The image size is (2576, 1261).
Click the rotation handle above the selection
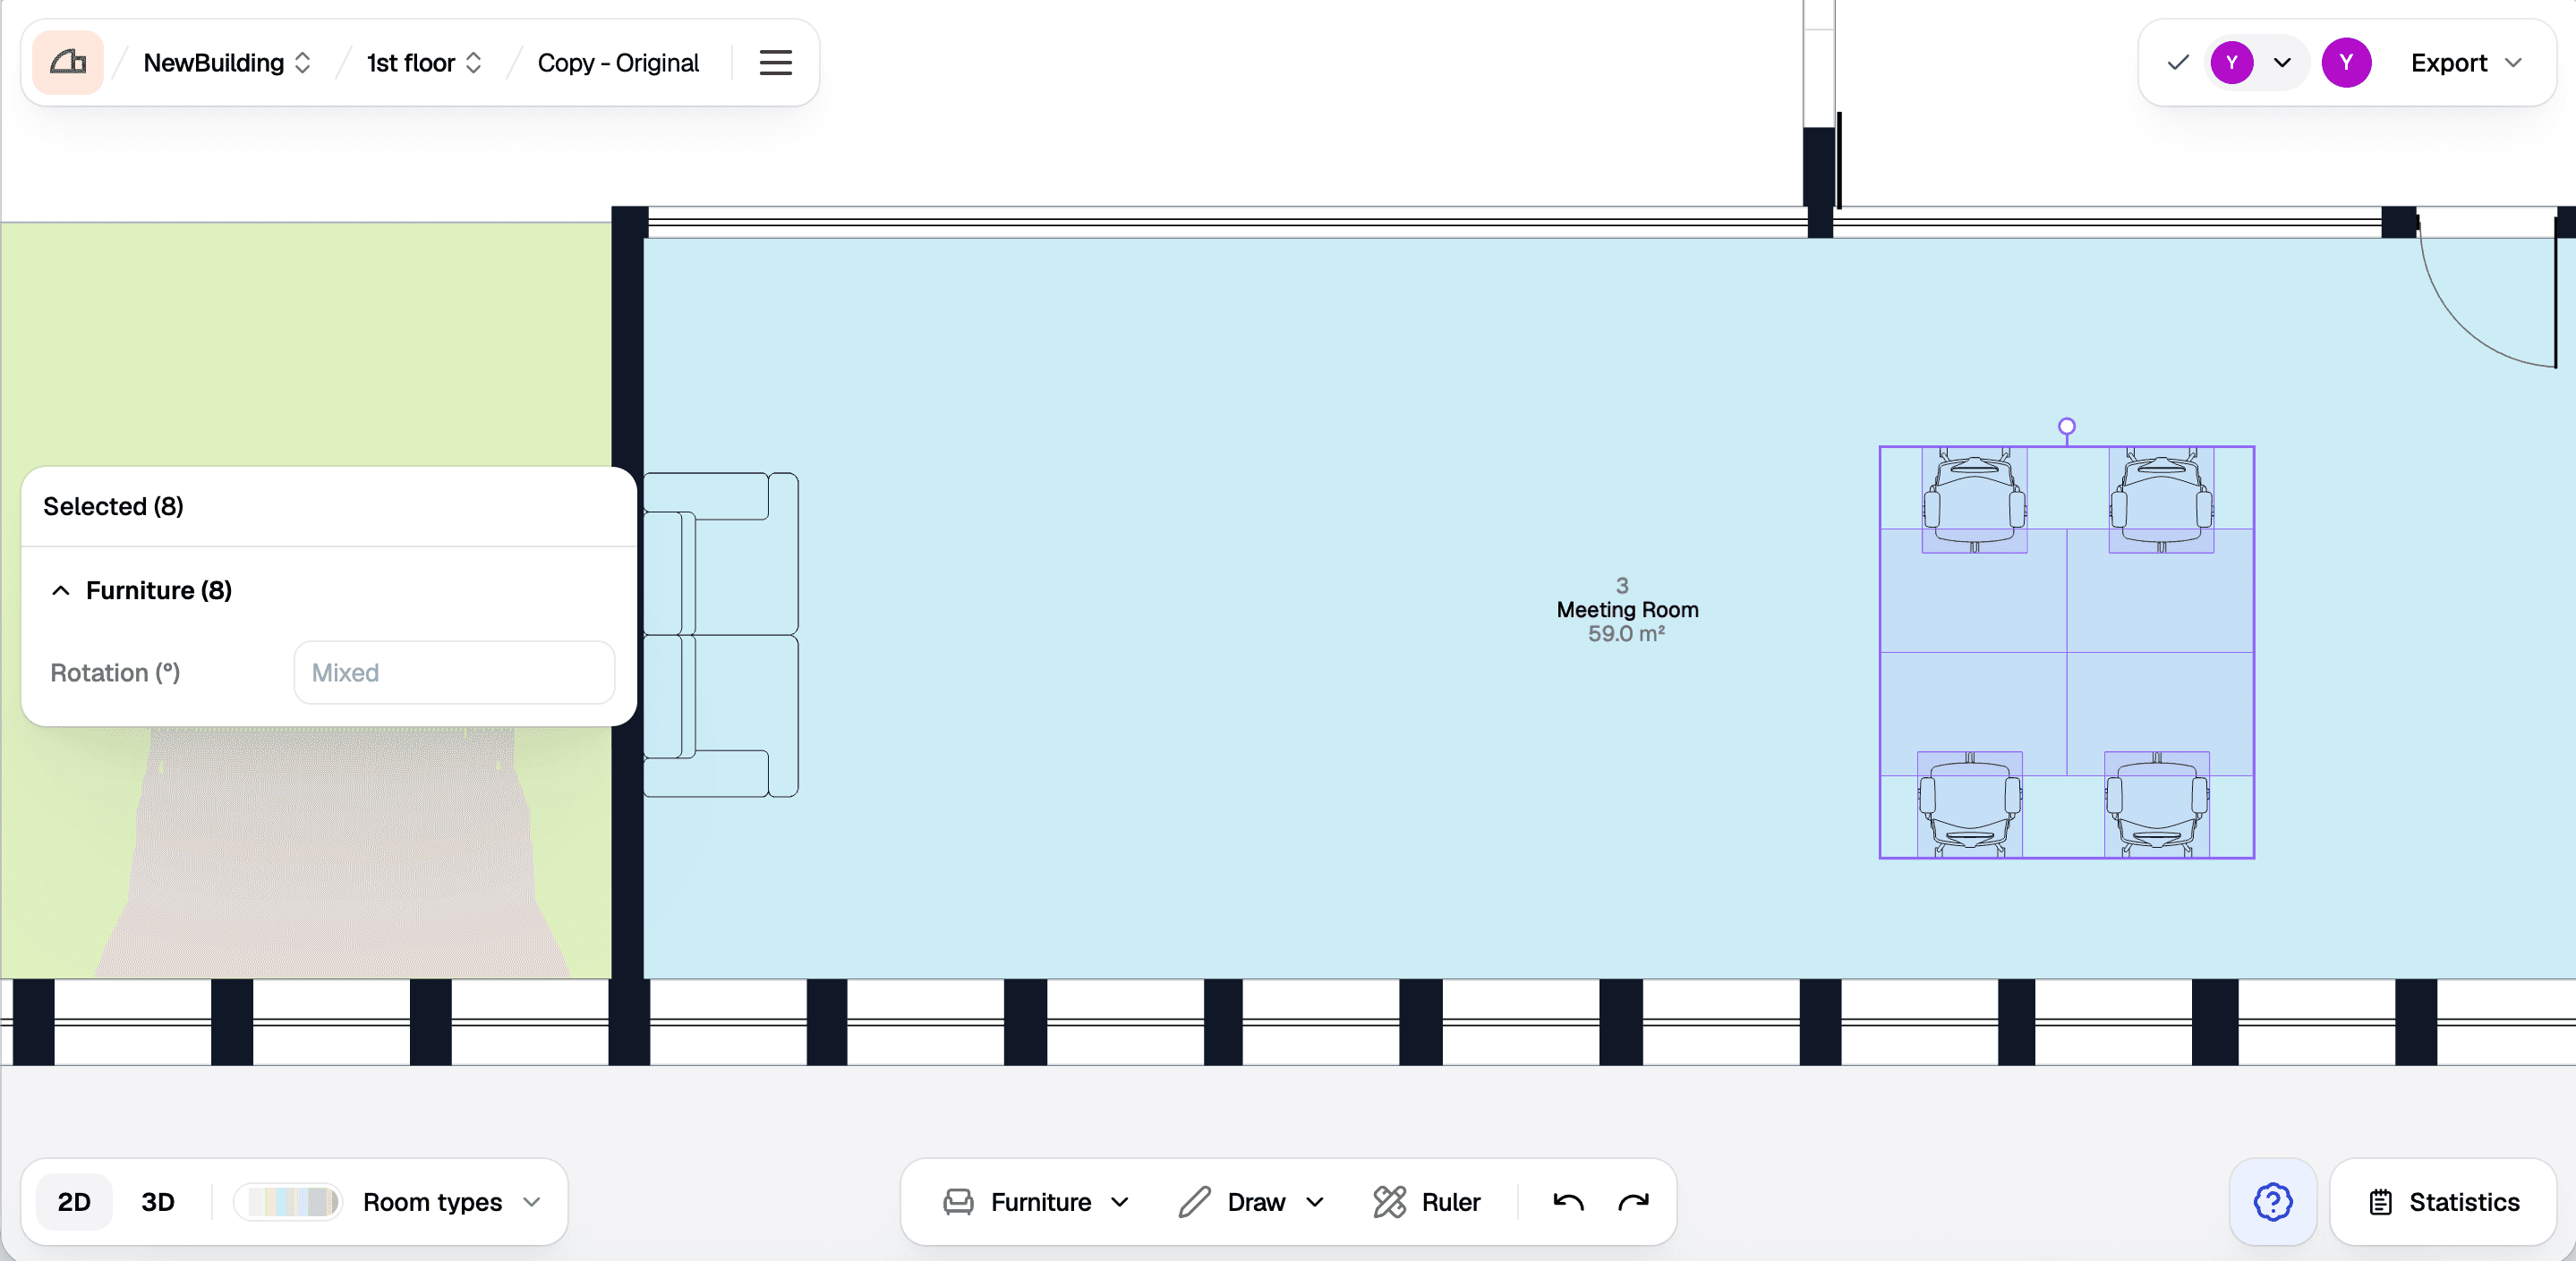(x=2067, y=427)
